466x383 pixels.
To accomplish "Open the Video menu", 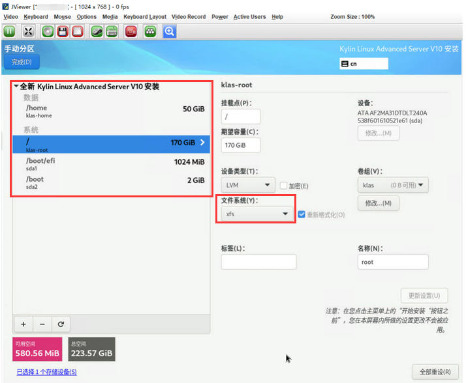I will point(10,17).
